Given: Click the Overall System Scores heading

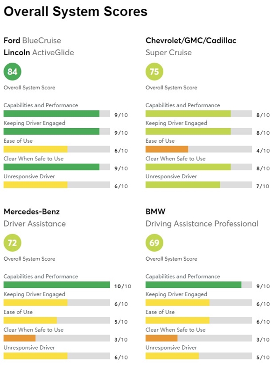Looking at the screenshot, I should (76, 11).
